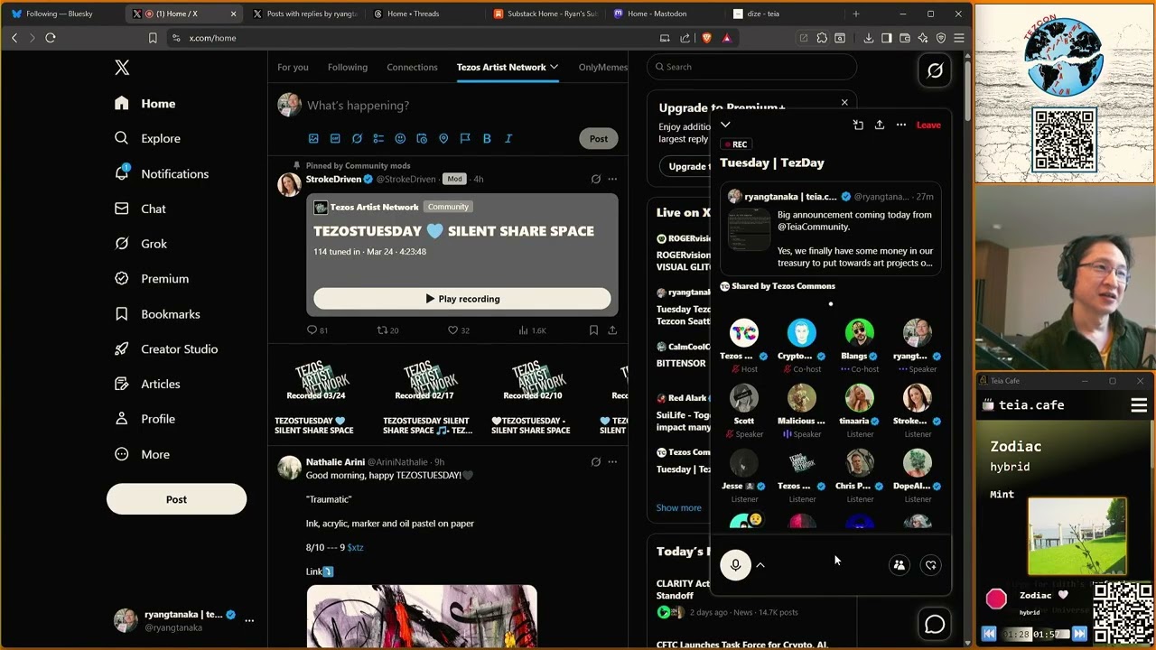Open Brave Shields lion icon
The height and width of the screenshot is (650, 1156).
[706, 38]
